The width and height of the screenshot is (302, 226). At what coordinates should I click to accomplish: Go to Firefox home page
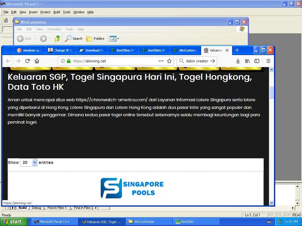[37, 61]
